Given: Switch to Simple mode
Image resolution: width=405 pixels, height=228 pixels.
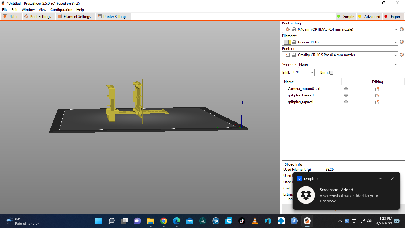Looking at the screenshot, I should (346, 17).
